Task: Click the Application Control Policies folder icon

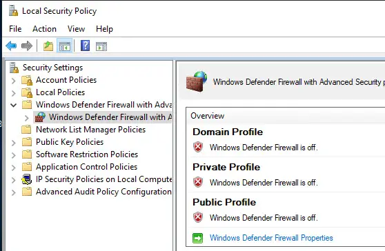Action: click(26, 167)
